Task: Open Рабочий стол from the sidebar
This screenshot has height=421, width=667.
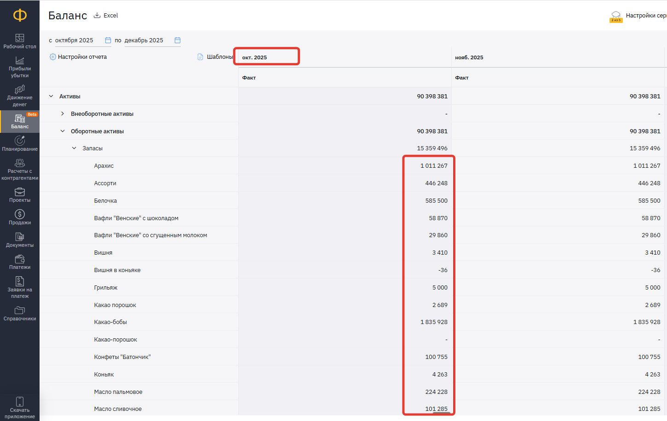Action: (x=20, y=41)
